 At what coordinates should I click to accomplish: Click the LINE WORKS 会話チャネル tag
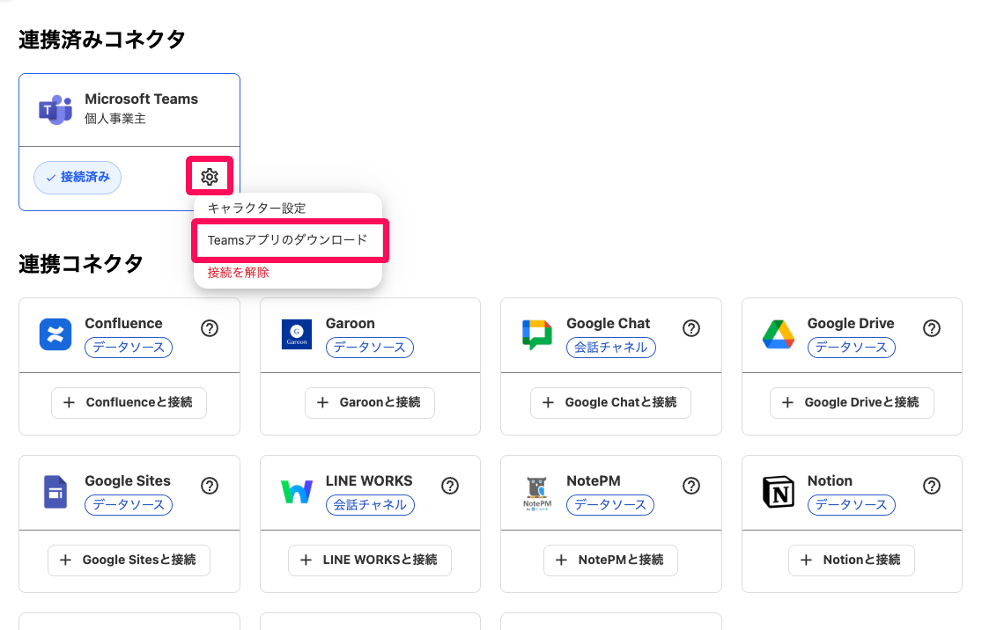[370, 505]
